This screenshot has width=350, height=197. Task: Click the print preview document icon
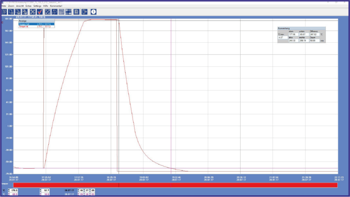(11, 12)
